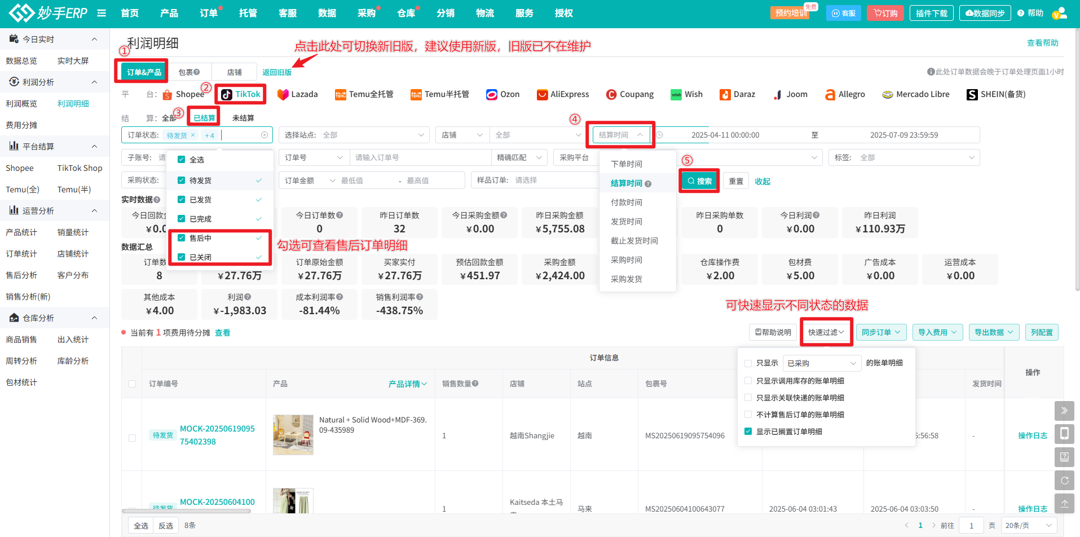Switch to the 订单&产品 tab
Screen dimensions: 1080x537
click(x=144, y=72)
